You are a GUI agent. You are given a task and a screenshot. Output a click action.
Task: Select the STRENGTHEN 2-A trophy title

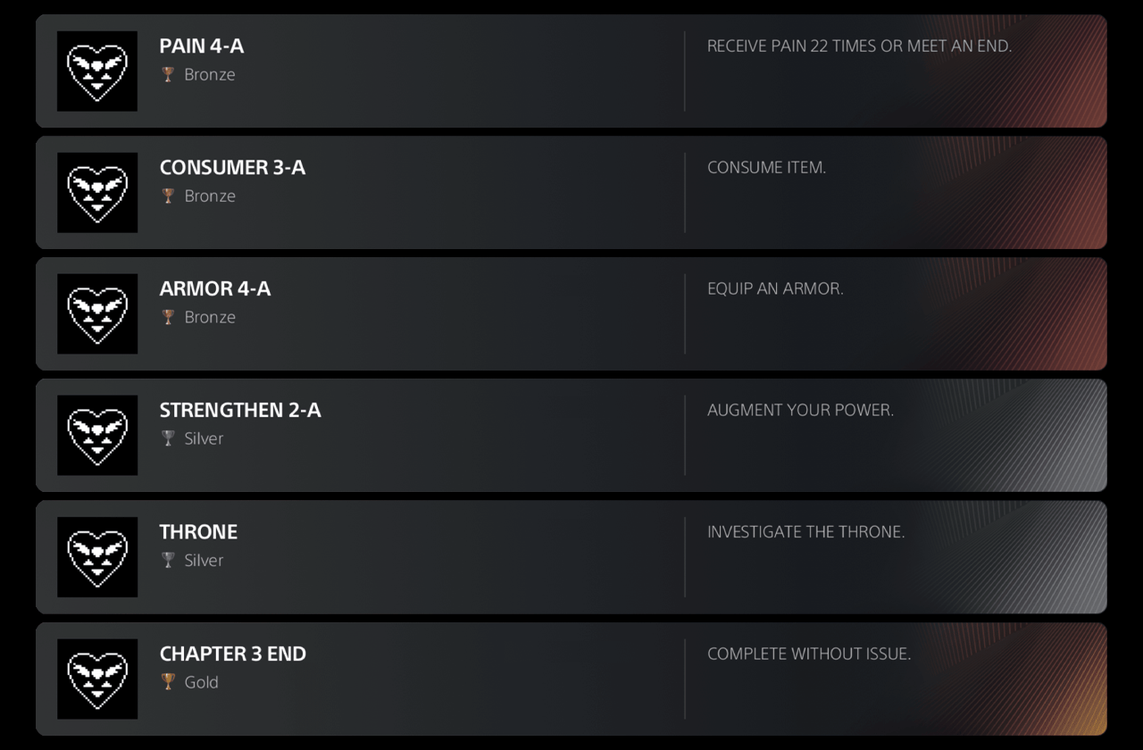pos(240,410)
